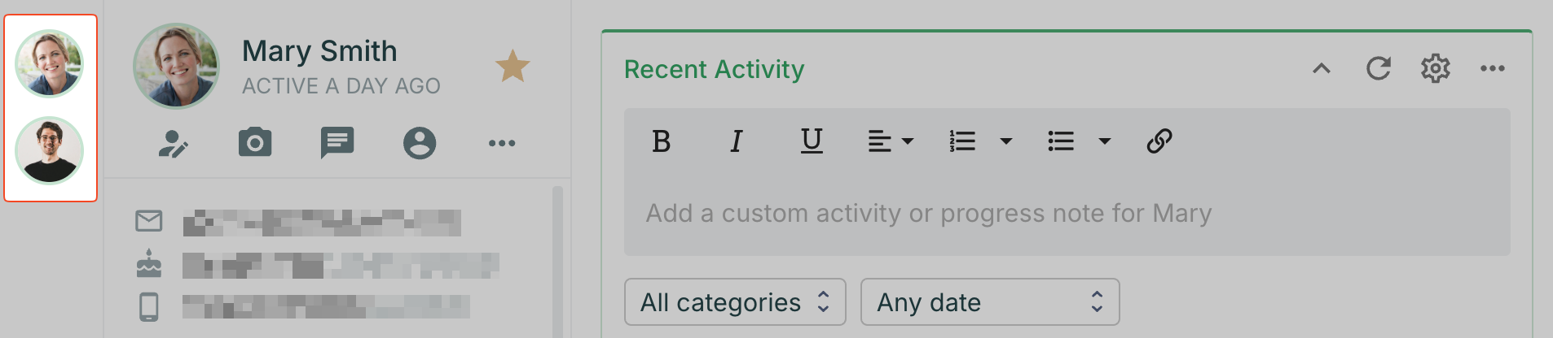The height and width of the screenshot is (338, 1553).
Task: Toggle bold text formatting
Action: [x=662, y=141]
